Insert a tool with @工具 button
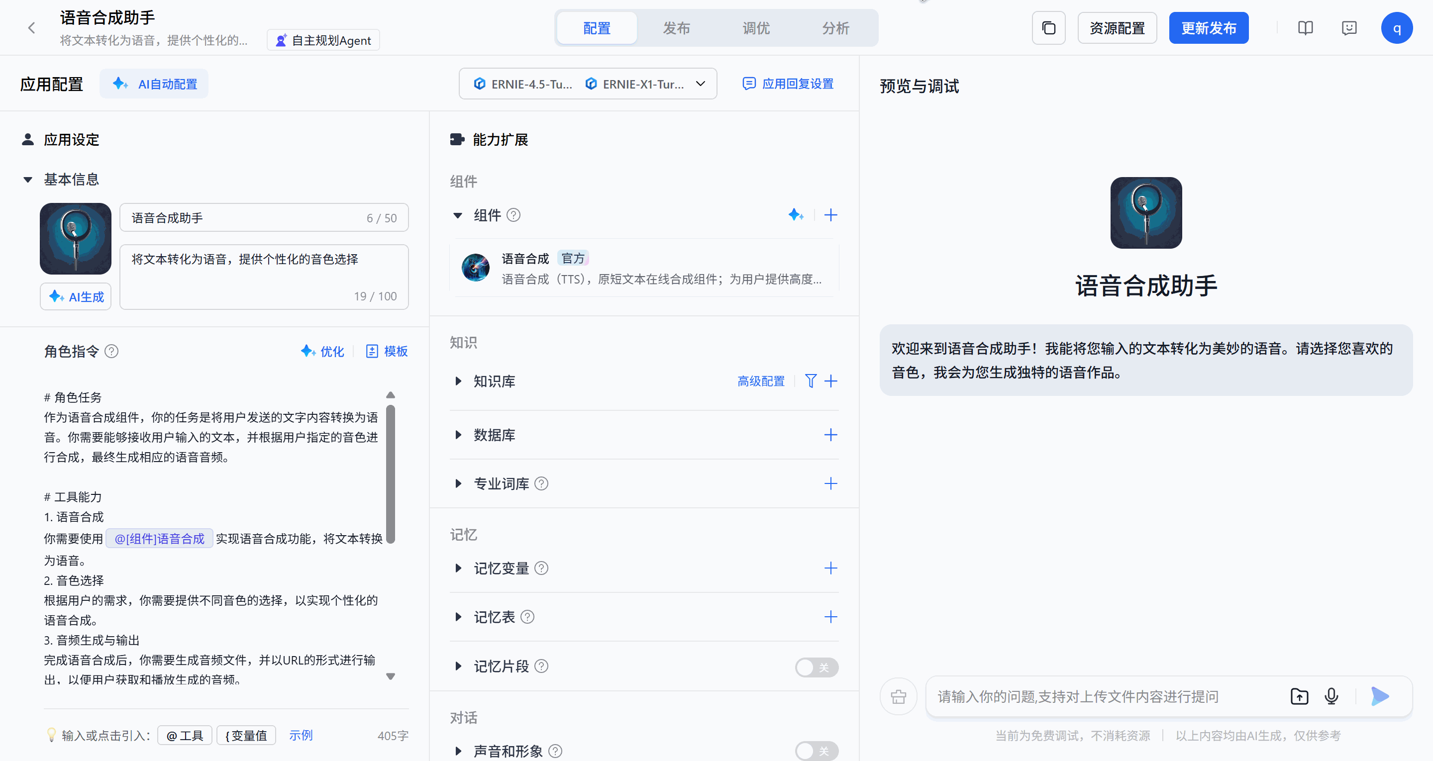 click(185, 736)
